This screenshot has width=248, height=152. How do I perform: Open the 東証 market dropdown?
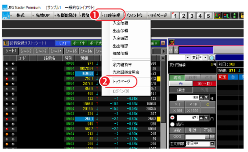coord(205,58)
